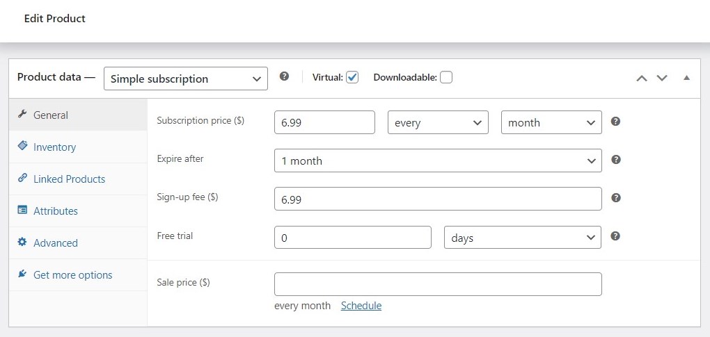Screen dimensions: 710x337
Task: Open the Expire after dropdown
Action: [438, 161]
